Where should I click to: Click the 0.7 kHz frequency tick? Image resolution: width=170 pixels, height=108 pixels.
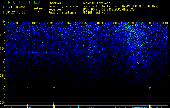point(2,89)
